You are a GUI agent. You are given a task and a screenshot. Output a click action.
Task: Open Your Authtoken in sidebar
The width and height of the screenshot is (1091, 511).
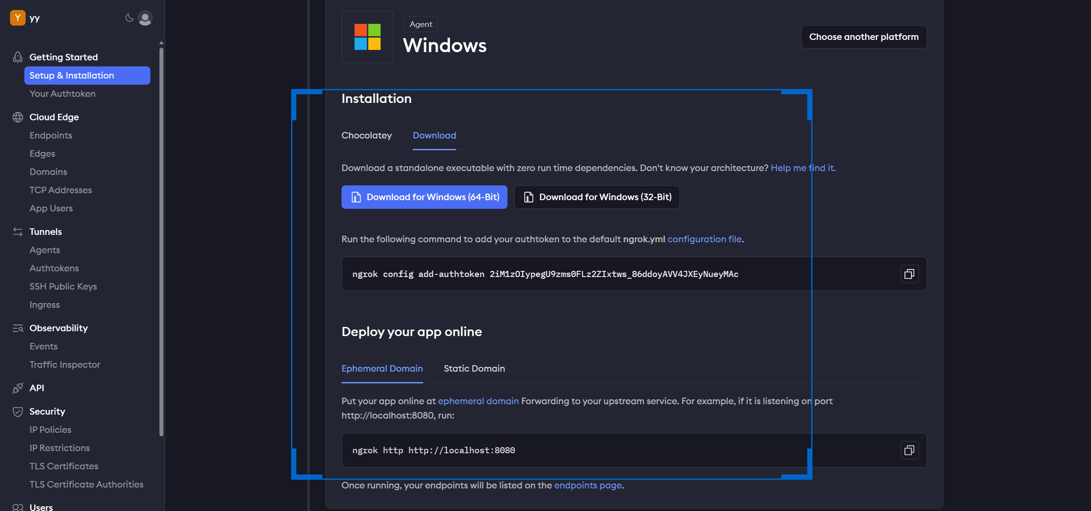(63, 94)
